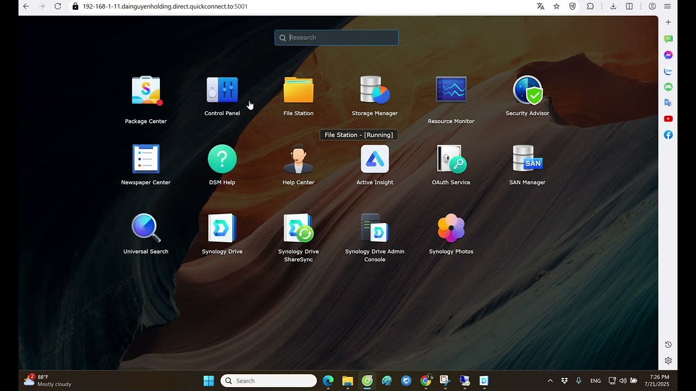Launch Synology Photos
Image resolution: width=696 pixels, height=391 pixels.
pyautogui.click(x=451, y=228)
